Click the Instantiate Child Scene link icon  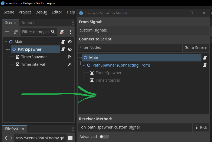tap(16, 32)
